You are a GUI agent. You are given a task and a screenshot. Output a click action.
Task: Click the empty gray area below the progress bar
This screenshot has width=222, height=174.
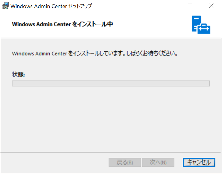click(x=111, y=119)
